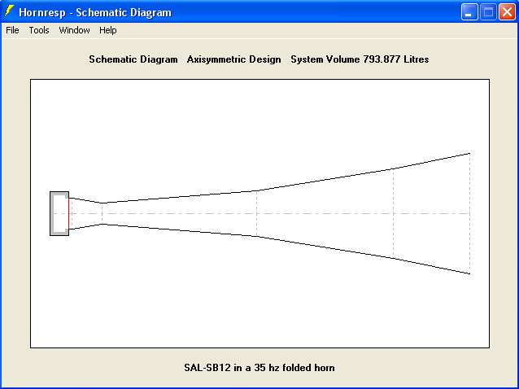Close the Hornresp Schematic Diagram window
519x389 pixels.
click(x=507, y=12)
